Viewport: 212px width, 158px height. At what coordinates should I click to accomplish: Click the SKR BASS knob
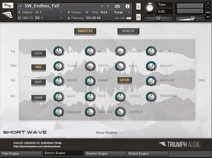tap(120, 66)
